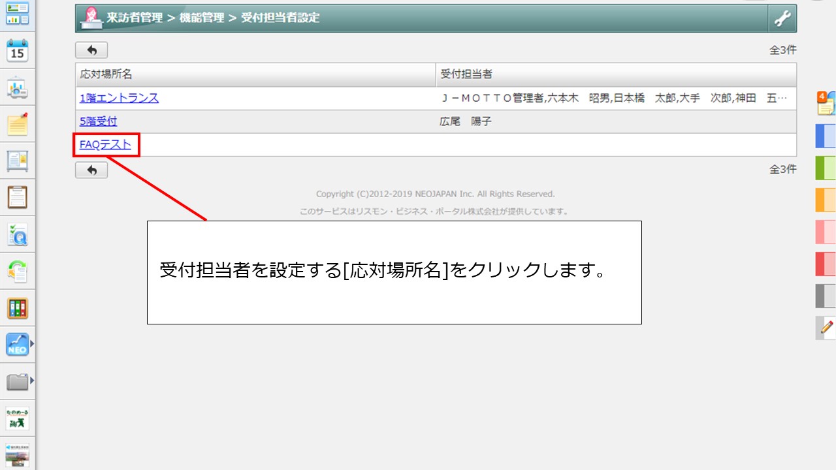Open the blue NEO chart icon
The width and height of the screenshot is (836, 470).
tap(17, 344)
